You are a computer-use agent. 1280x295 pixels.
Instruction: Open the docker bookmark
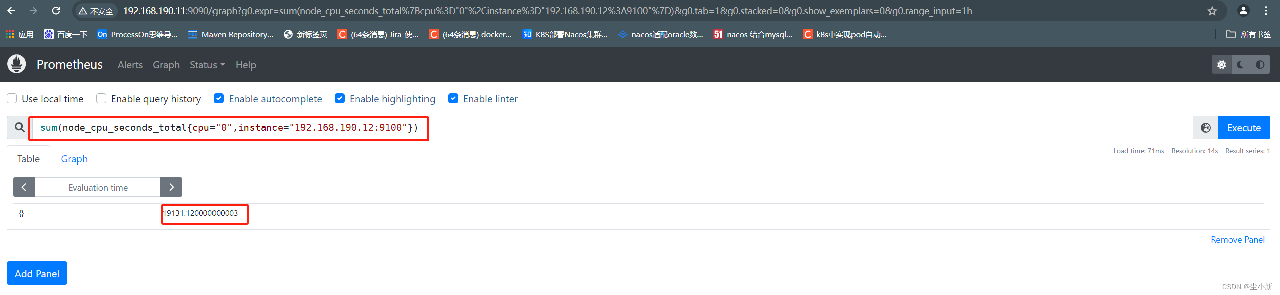[471, 34]
